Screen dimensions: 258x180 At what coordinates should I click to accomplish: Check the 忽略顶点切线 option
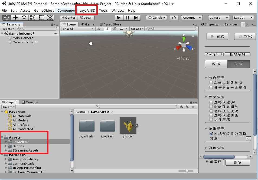211,115
